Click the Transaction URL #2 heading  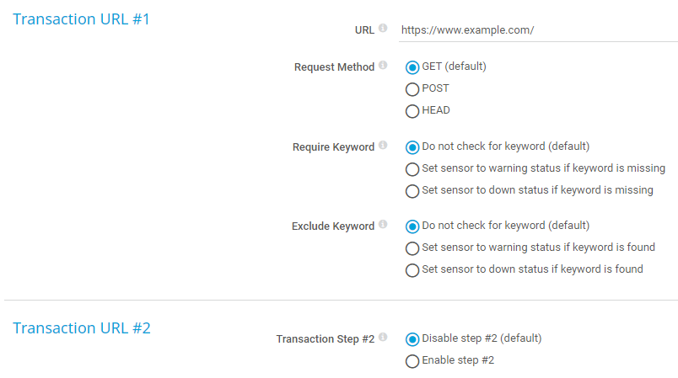tap(82, 328)
